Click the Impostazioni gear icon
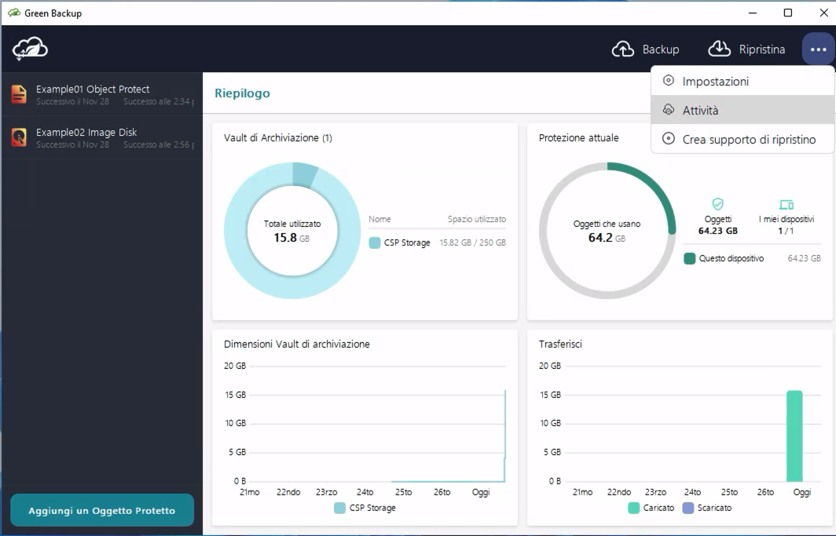 coord(669,81)
